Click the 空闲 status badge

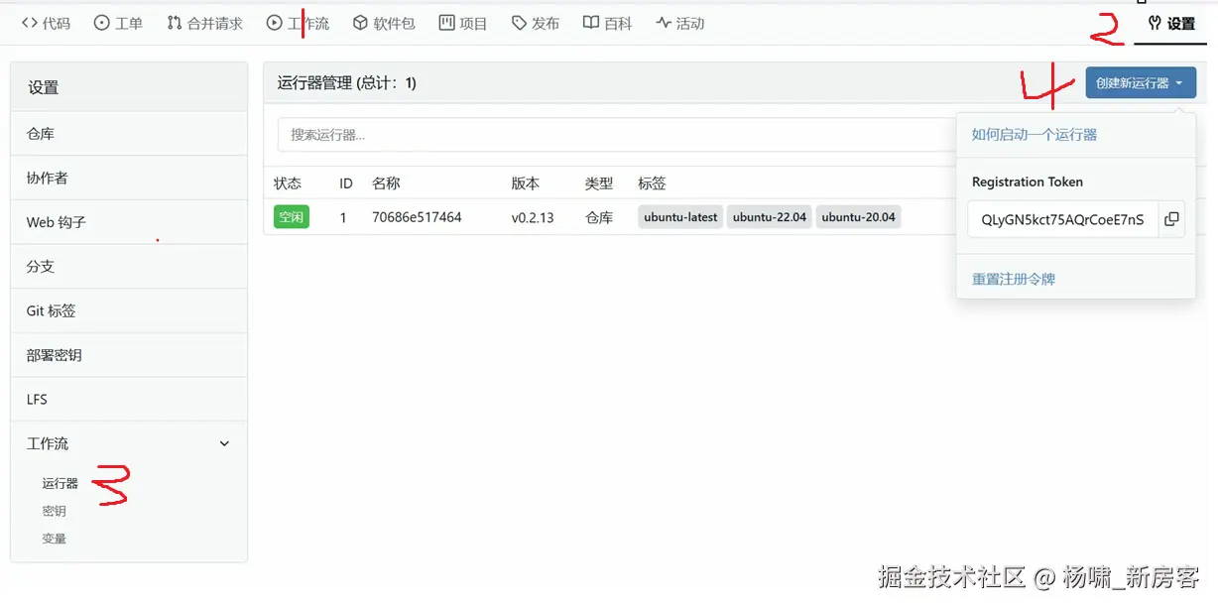click(x=292, y=217)
